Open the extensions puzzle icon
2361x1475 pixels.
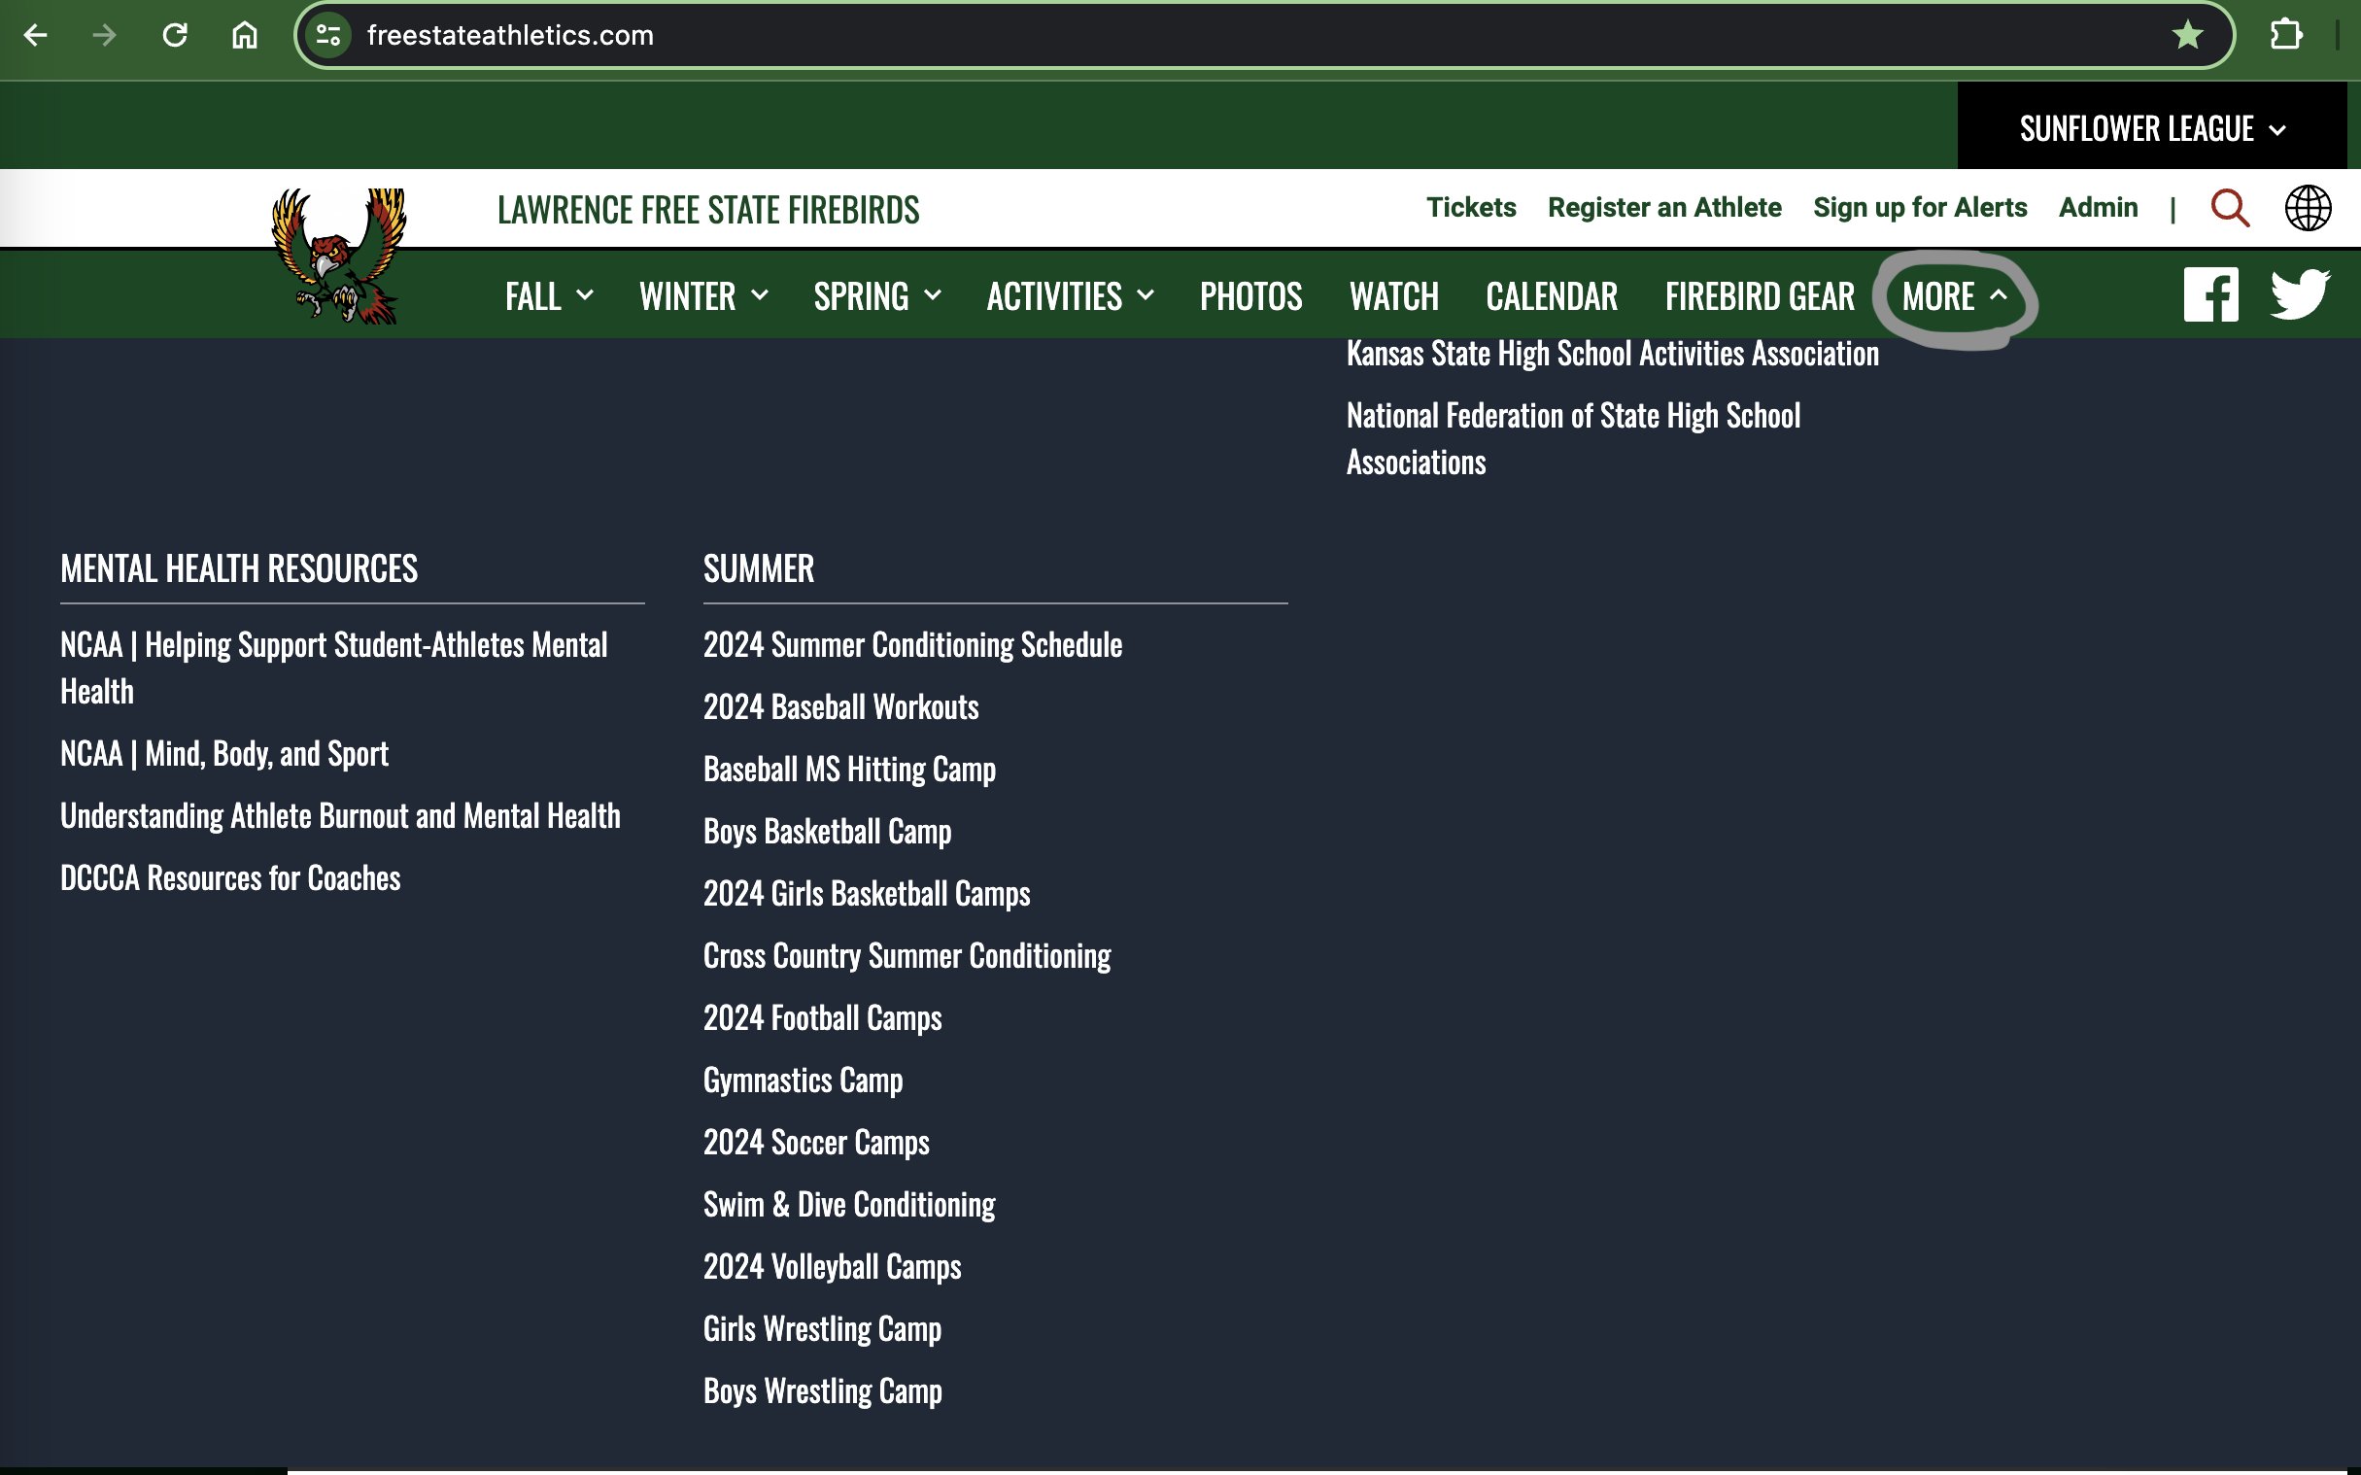[2285, 36]
